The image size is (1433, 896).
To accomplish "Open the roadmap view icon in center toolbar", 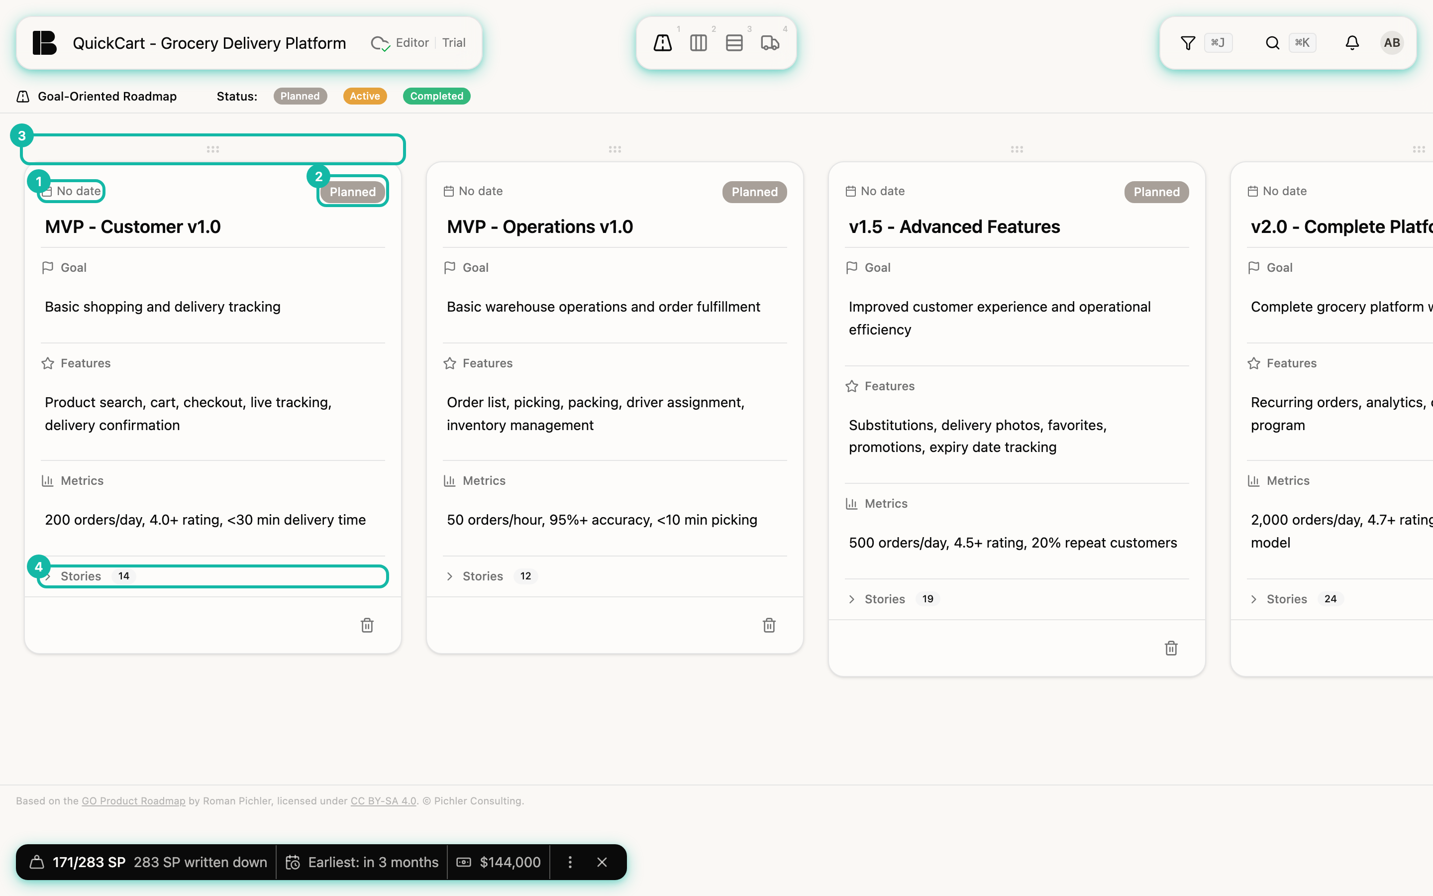I will pos(663,43).
